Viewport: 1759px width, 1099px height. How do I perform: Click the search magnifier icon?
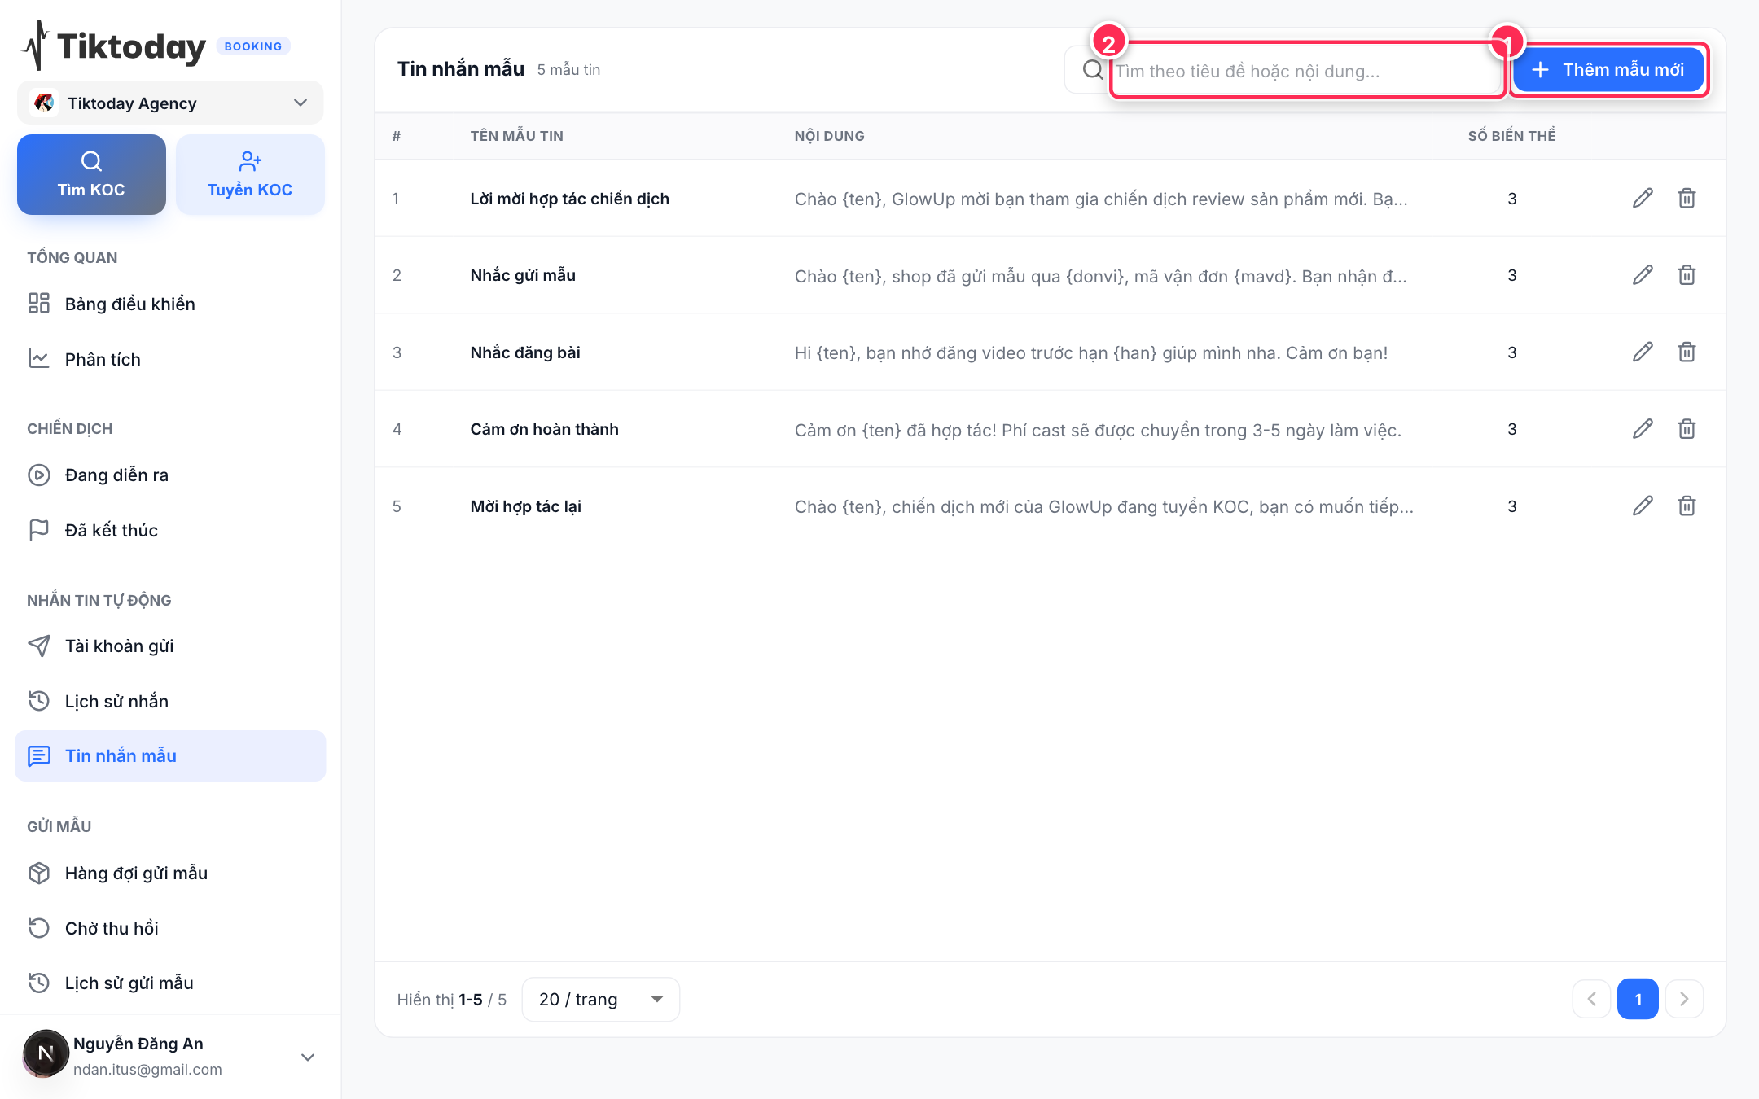coord(1093,70)
